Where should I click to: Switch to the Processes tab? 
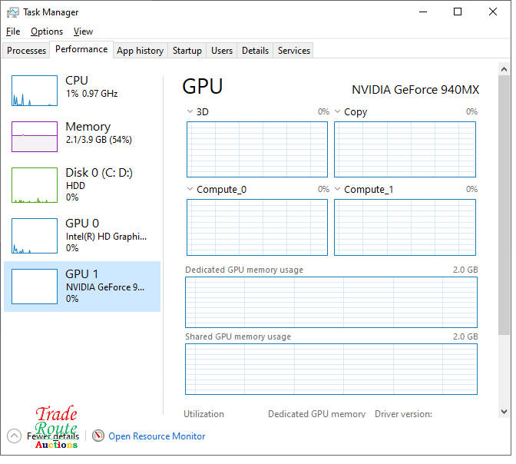(27, 51)
